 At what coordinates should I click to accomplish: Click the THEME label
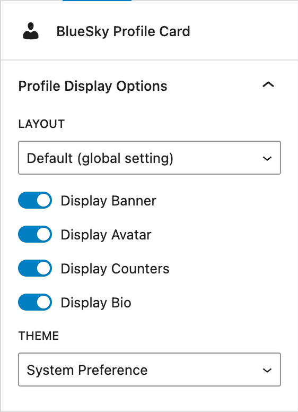coord(39,336)
